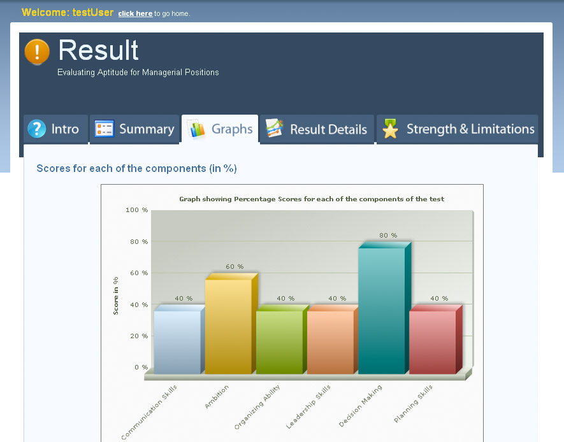Viewport: 564px width, 442px height.
Task: Click the Welcome testUser text
Action: [x=66, y=11]
